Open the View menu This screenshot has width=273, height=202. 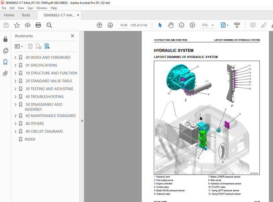coord(21,8)
